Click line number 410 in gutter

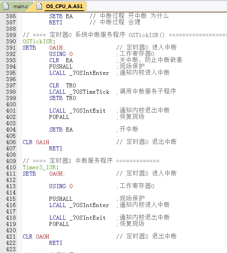(11, 167)
